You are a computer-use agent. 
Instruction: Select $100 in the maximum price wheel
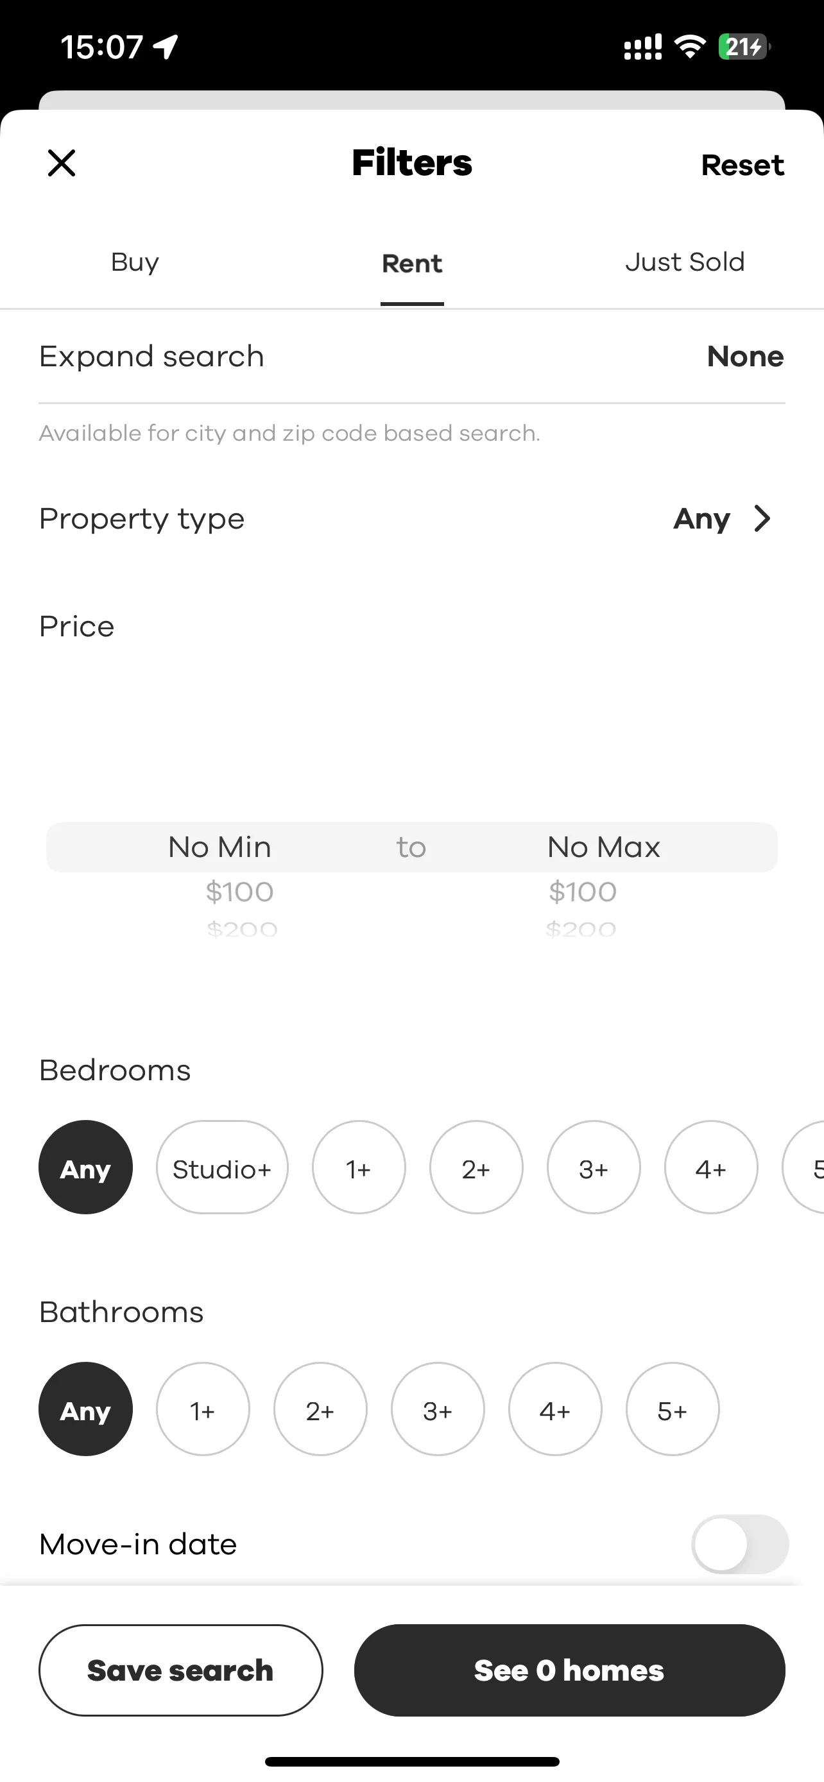click(x=583, y=892)
